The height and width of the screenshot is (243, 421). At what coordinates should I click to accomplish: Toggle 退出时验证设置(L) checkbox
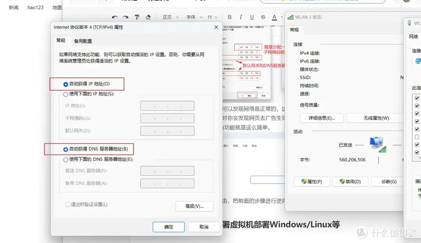[x=67, y=205]
